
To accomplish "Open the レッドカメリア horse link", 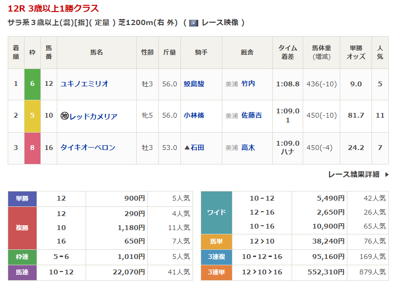I will [x=93, y=116].
